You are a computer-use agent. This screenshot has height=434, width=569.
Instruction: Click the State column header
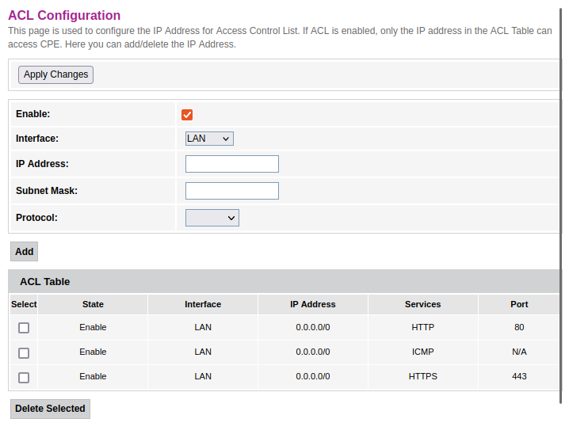click(93, 304)
